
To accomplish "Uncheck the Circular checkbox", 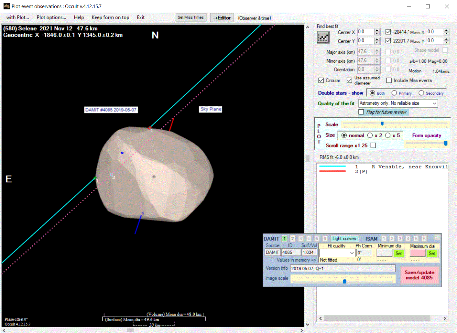I will point(321,81).
